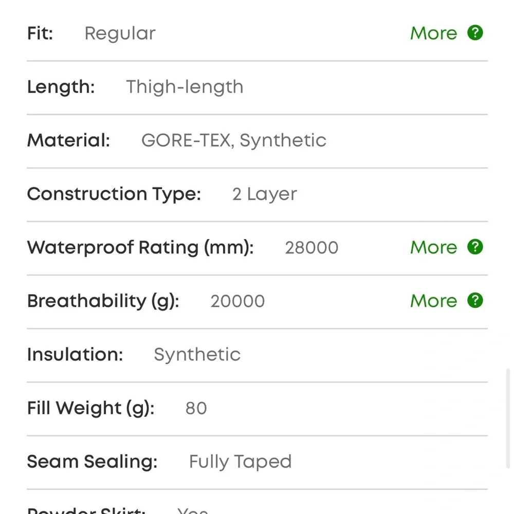Image resolution: width=514 pixels, height=514 pixels.
Task: Click the 'Construction Type:' label
Action: (x=114, y=194)
